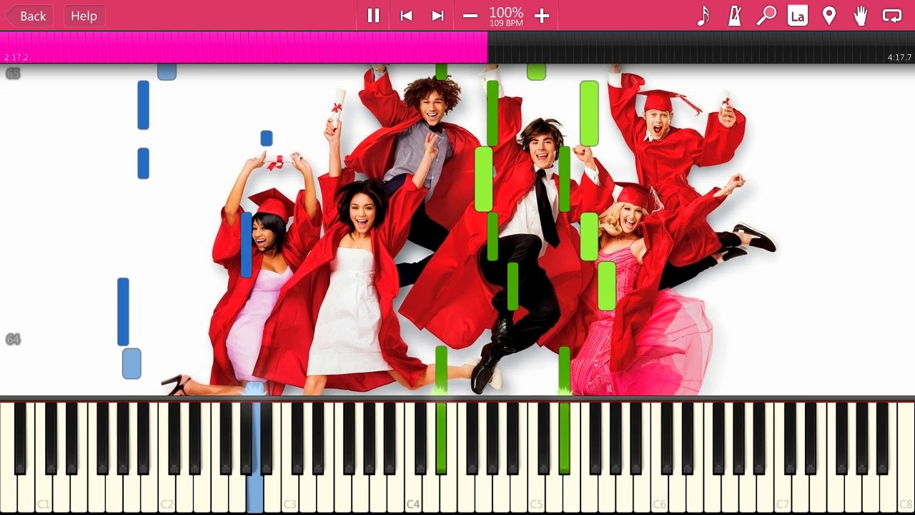Screen dimensions: 915x515
Task: Open the magnifier zoom tool
Action: tap(766, 16)
